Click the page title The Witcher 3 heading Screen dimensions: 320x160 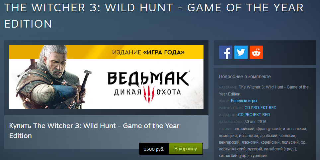click(x=154, y=16)
